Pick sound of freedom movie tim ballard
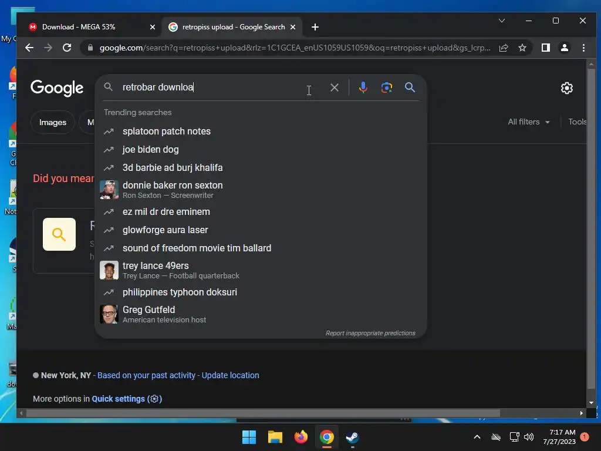Image resolution: width=601 pixels, height=451 pixels. click(x=261, y=248)
